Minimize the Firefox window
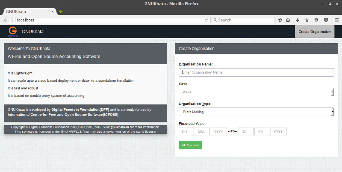This screenshot has width=342, height=172. [x=323, y=4]
